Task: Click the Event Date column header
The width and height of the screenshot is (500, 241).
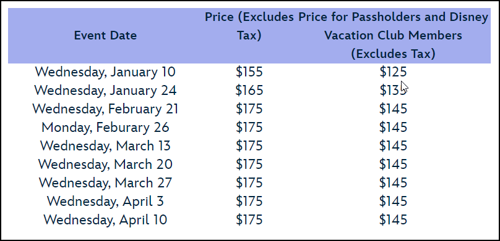Action: click(105, 35)
